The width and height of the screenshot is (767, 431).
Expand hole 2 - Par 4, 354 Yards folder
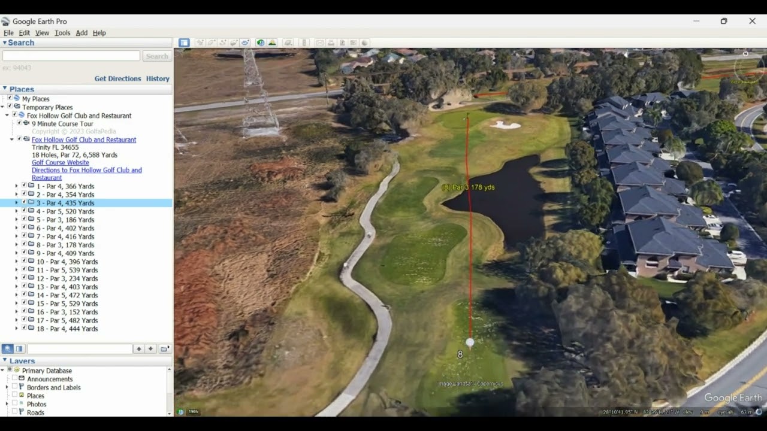tap(17, 195)
